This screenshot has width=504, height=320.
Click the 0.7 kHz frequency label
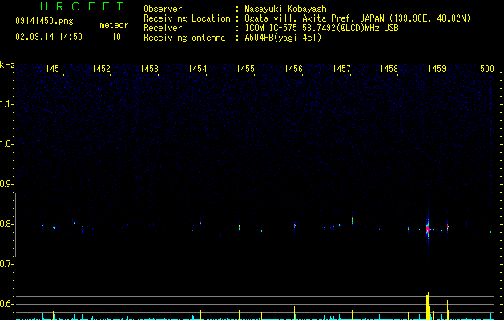tap(6, 264)
